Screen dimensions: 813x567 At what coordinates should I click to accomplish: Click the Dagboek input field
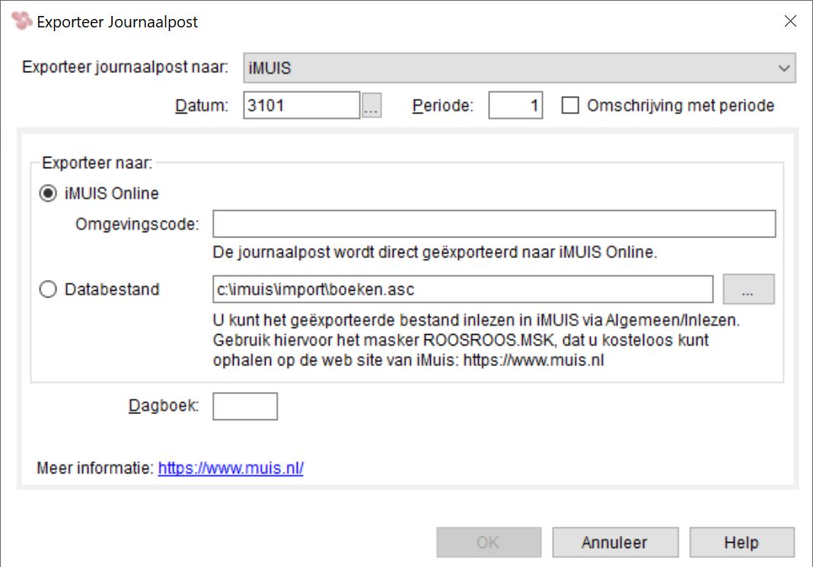(x=244, y=406)
